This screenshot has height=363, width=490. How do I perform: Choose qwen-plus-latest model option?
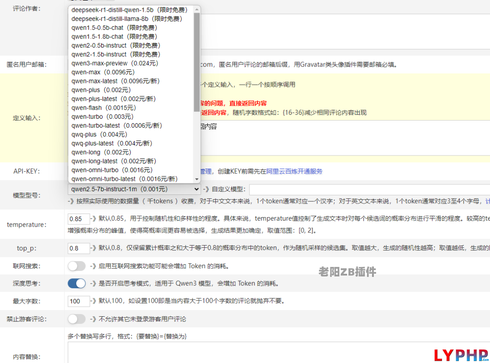131,99
